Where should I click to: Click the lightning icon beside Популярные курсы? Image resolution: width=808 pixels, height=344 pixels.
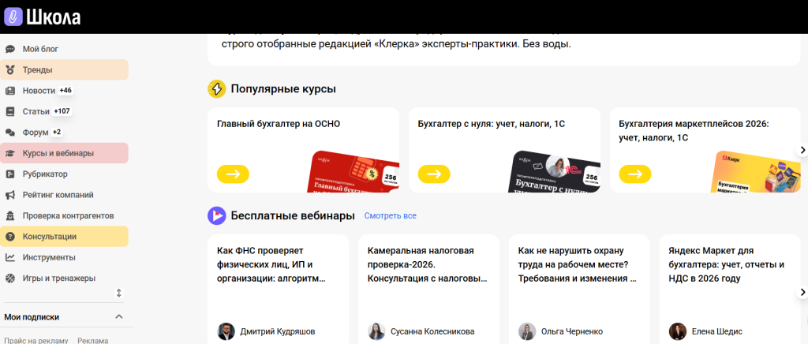[x=216, y=88]
